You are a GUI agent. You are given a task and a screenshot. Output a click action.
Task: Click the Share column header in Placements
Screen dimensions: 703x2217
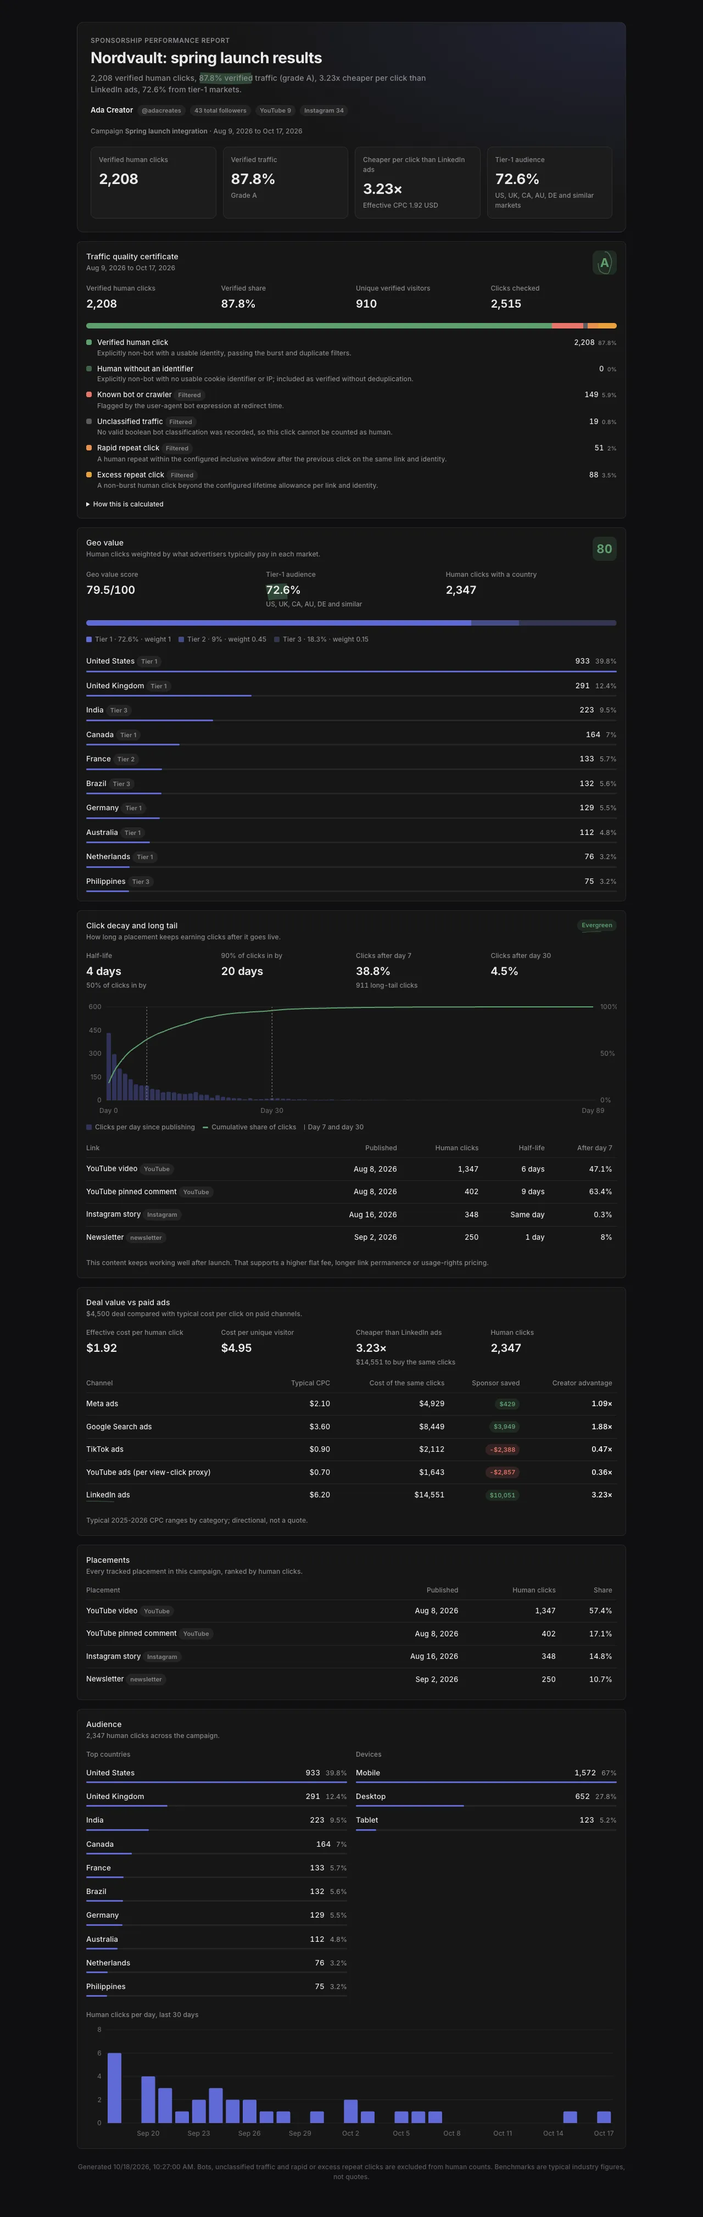coord(603,1590)
